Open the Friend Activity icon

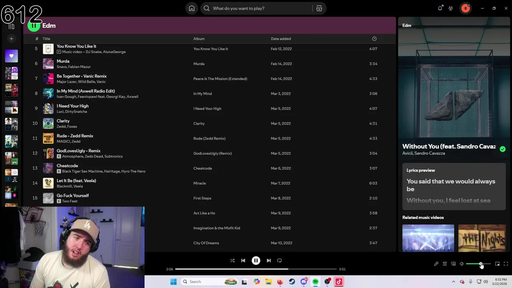(x=451, y=8)
